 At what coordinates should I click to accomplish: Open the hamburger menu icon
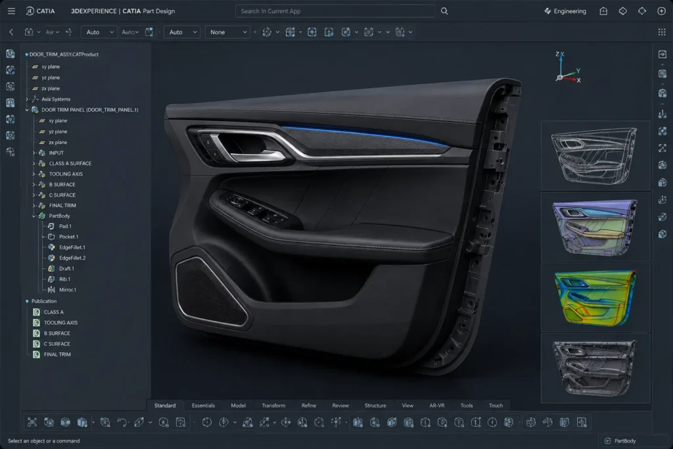pyautogui.click(x=12, y=11)
